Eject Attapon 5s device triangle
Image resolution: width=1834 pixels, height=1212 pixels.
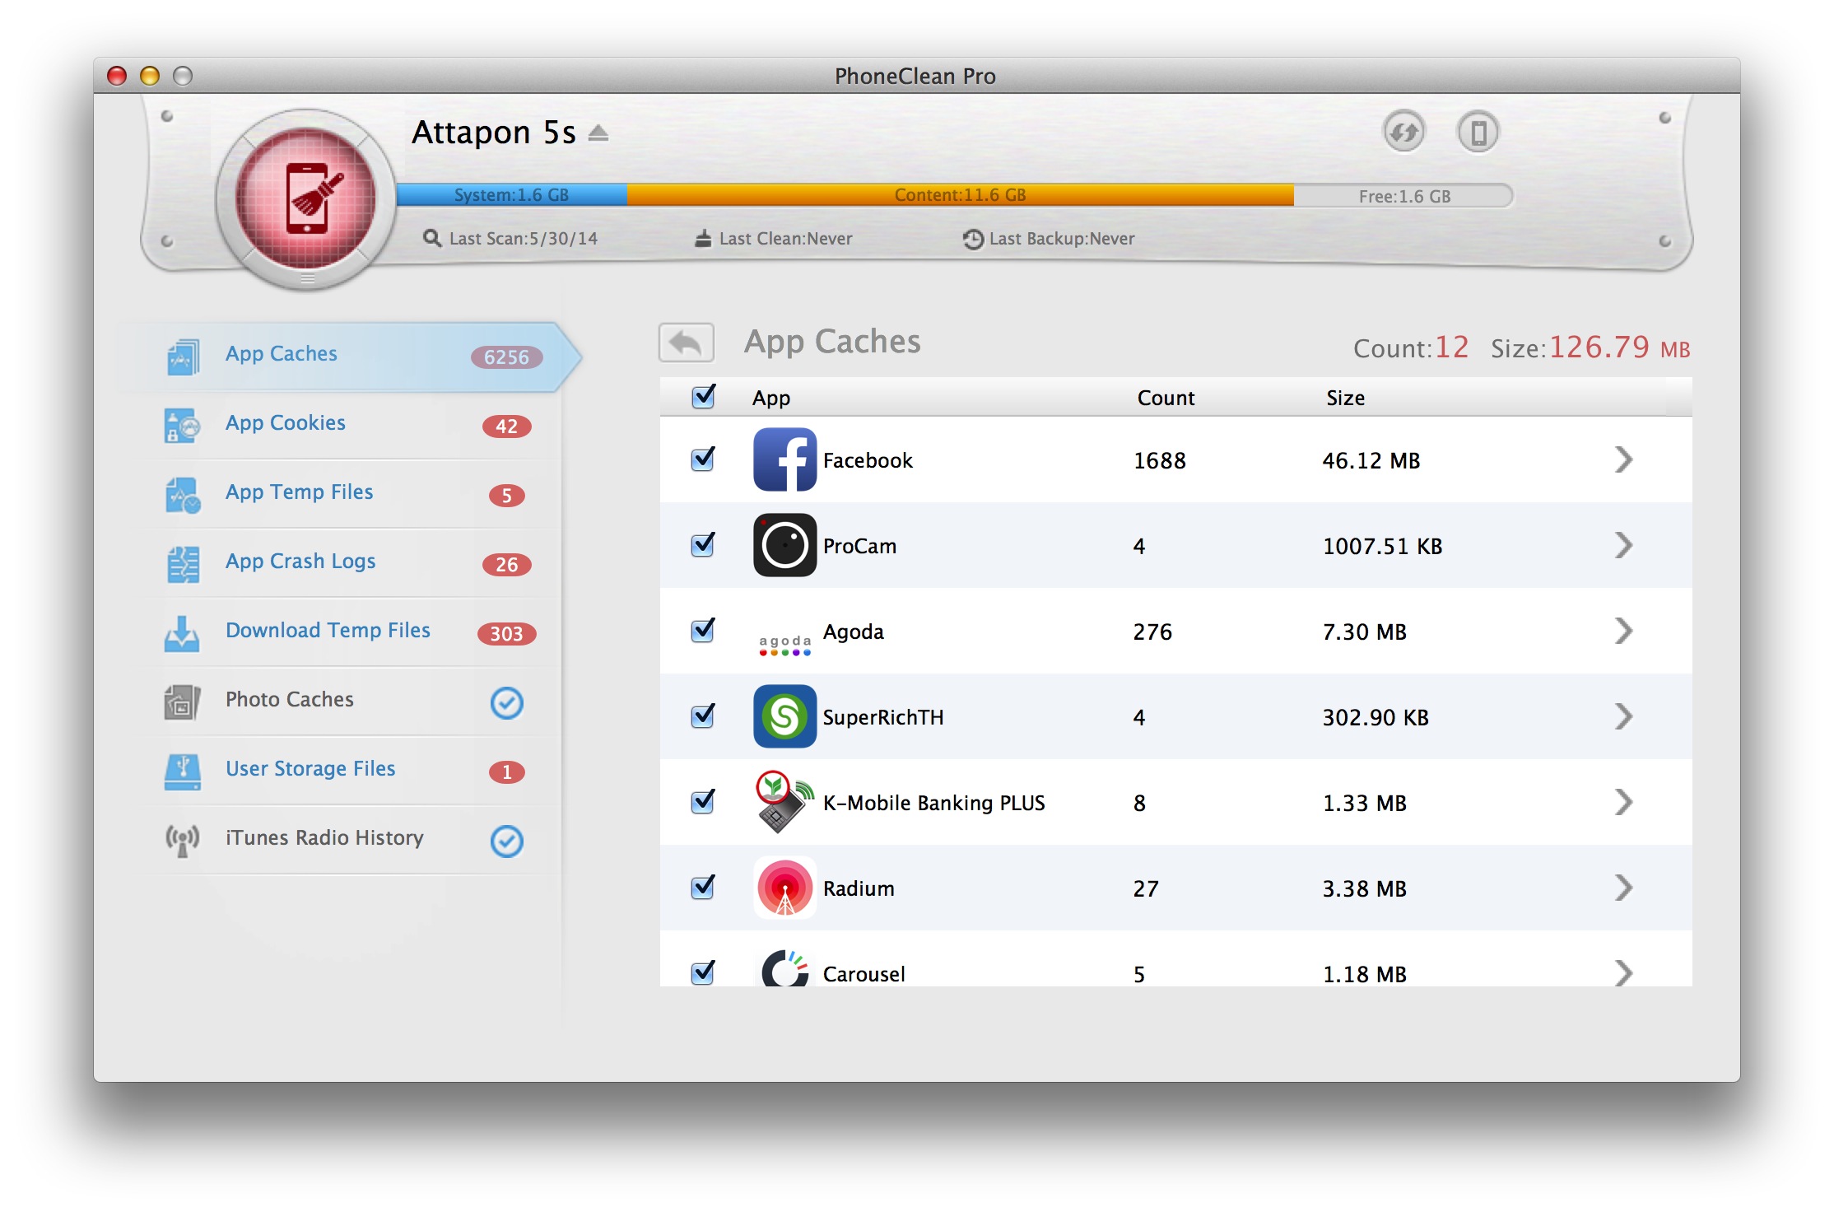pyautogui.click(x=598, y=133)
